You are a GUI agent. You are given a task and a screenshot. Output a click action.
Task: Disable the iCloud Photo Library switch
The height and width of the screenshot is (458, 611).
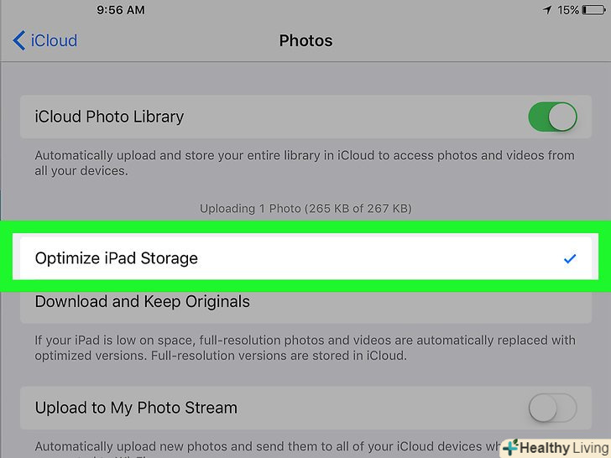click(552, 117)
